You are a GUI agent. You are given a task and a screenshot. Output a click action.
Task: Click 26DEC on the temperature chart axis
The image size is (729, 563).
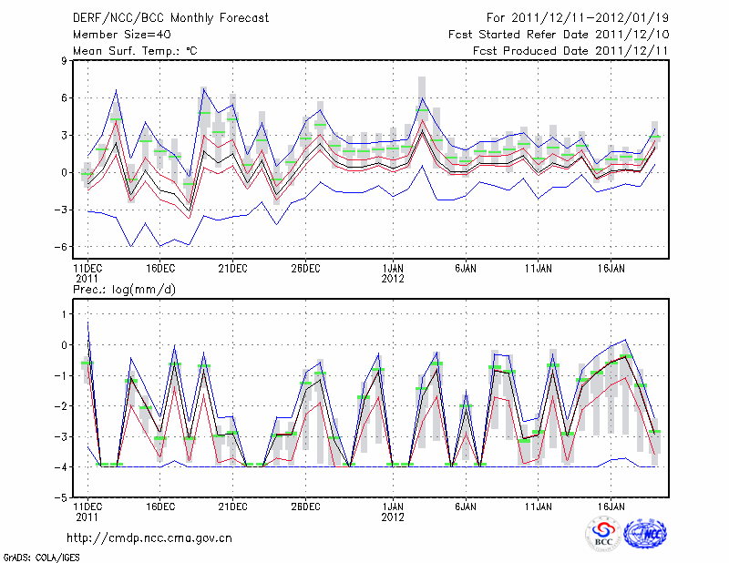click(x=305, y=268)
